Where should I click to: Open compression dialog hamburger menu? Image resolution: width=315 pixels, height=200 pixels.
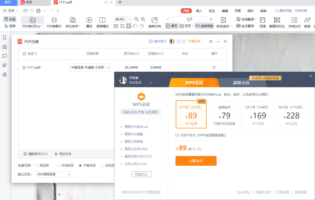coord(211,41)
